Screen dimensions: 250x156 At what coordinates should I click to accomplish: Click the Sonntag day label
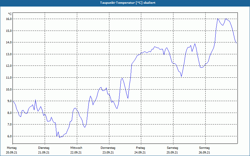pyautogui.click(x=204, y=148)
